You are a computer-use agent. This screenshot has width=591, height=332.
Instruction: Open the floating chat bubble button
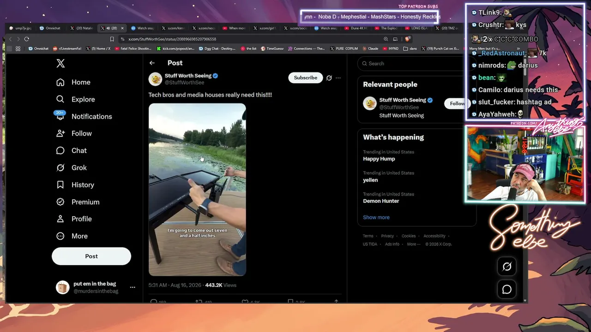pyautogui.click(x=507, y=289)
